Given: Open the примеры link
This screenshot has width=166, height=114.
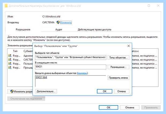Looking at the screenshot, I should [82, 73].
